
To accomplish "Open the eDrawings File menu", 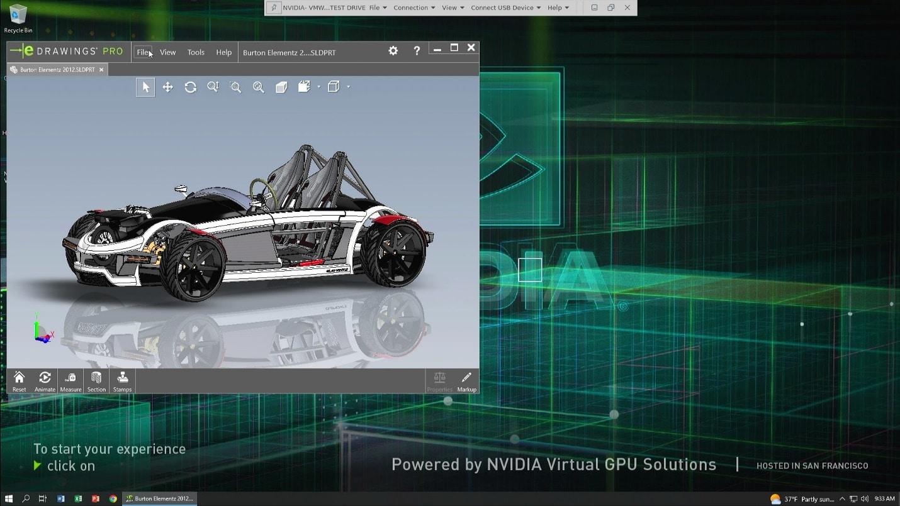I will (143, 52).
